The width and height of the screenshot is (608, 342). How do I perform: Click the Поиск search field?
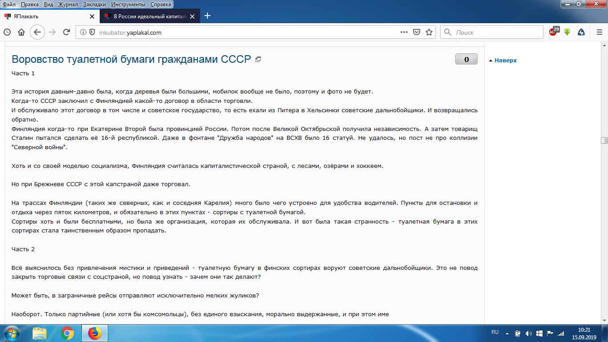pyautogui.click(x=492, y=32)
